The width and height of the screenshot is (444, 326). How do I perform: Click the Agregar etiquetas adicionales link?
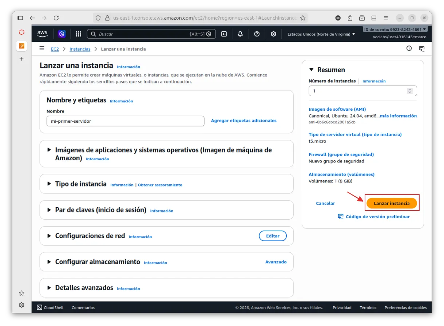click(243, 121)
